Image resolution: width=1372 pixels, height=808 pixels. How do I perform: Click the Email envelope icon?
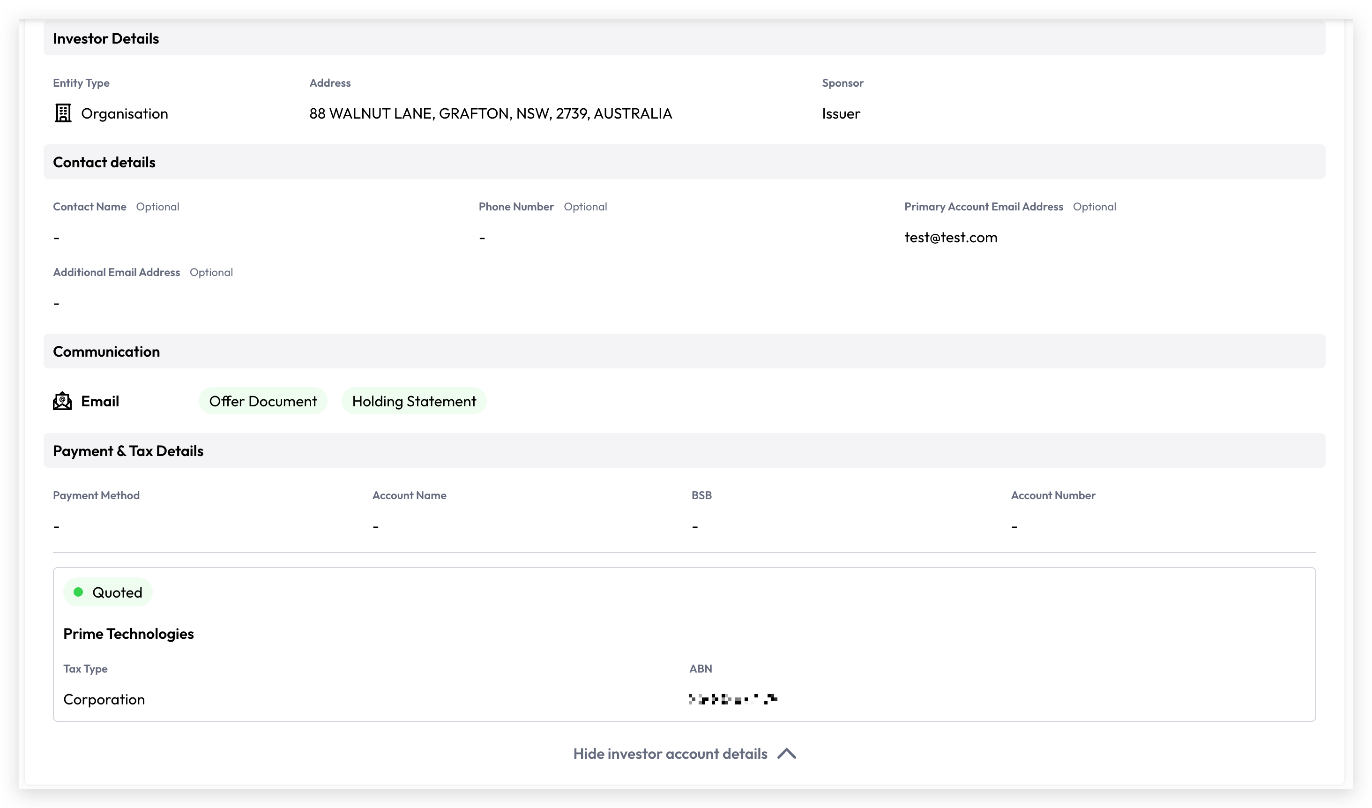(63, 401)
